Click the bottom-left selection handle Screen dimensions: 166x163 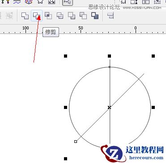point(65,159)
